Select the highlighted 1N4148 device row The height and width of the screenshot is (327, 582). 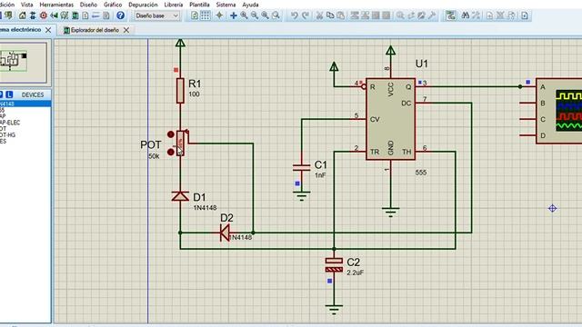pos(25,104)
